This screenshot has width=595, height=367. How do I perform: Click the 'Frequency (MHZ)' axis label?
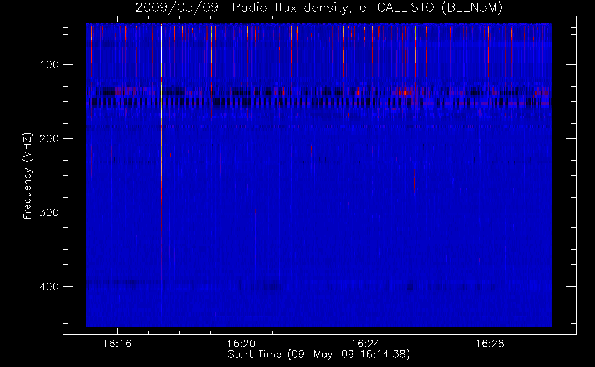(27, 176)
